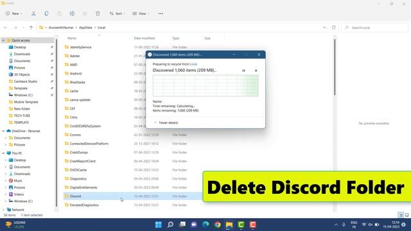Click the Copy icon in toolbar

pyautogui.click(x=46, y=13)
